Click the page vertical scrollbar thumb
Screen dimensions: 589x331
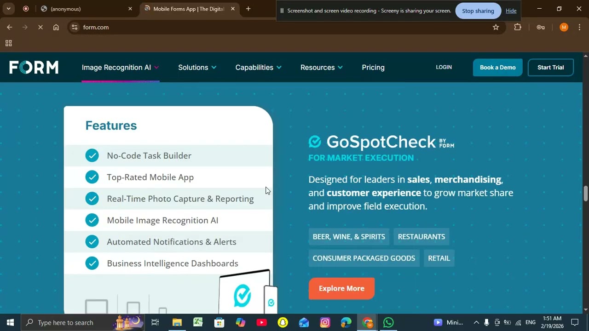(x=585, y=193)
